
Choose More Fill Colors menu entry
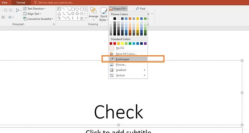click(128, 54)
